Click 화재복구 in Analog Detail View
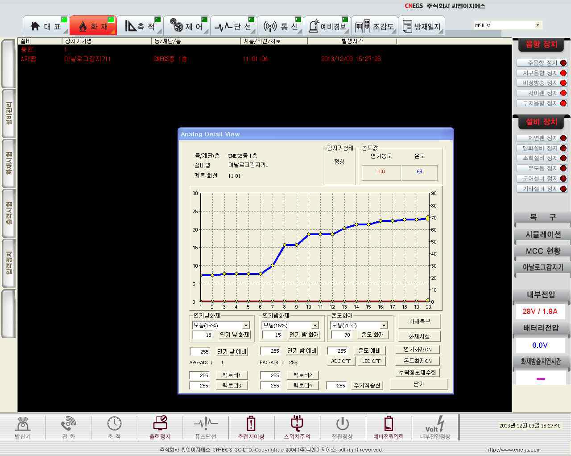Viewport: 571px width, 456px height. (x=419, y=321)
